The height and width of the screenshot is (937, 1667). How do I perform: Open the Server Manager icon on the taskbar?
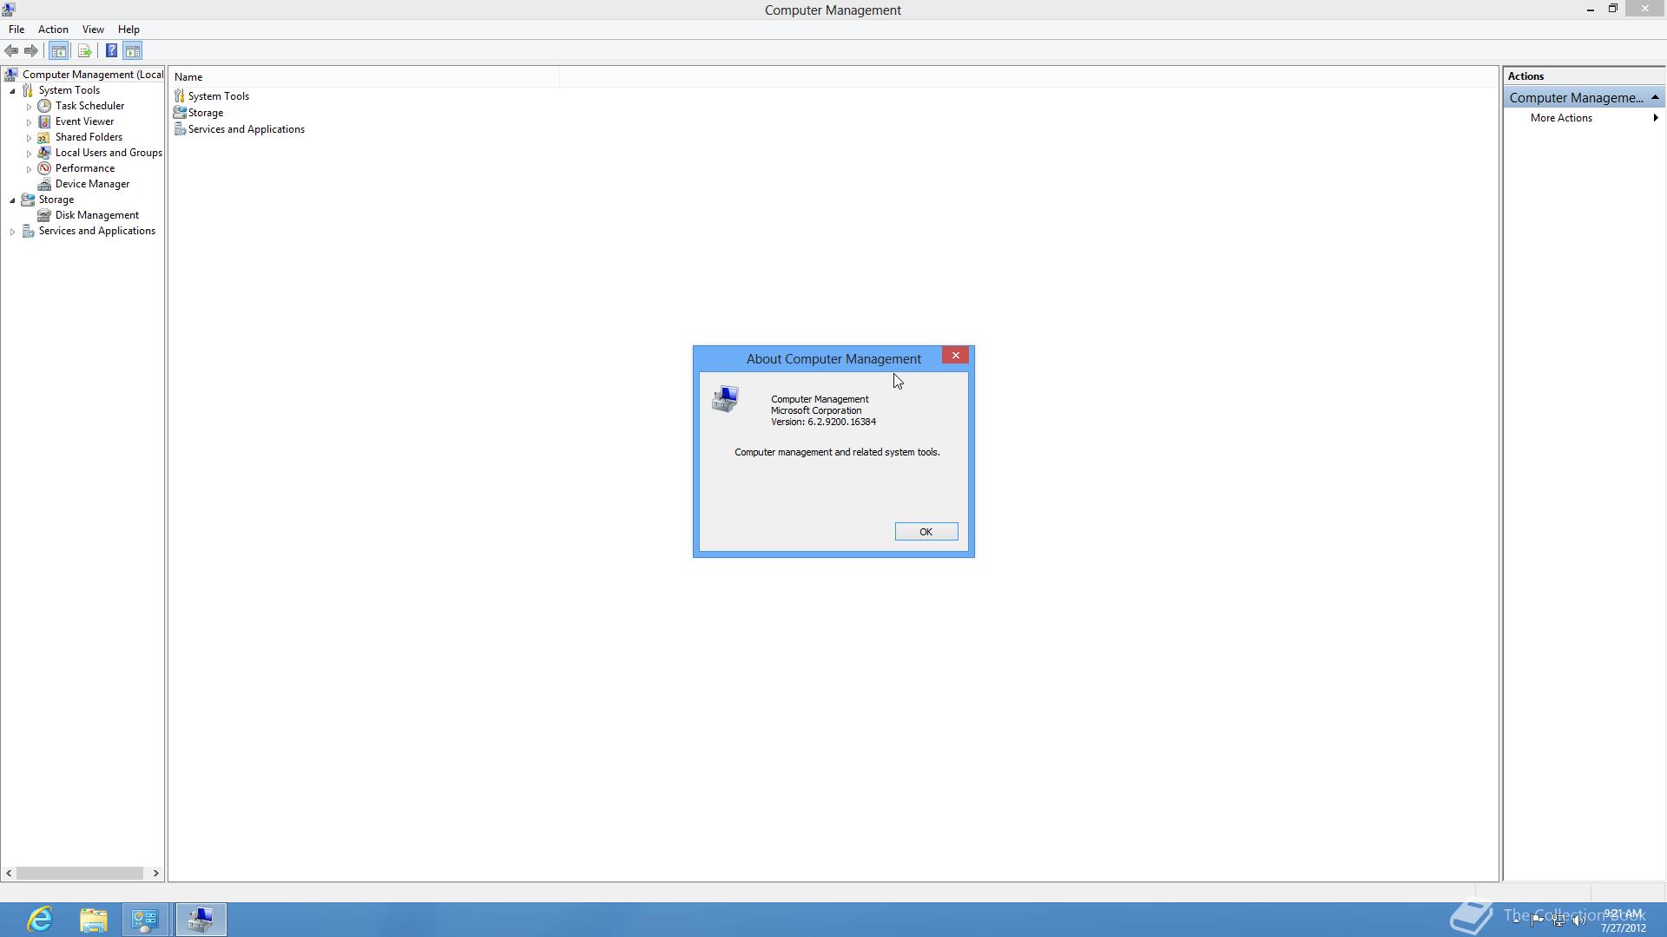point(145,920)
